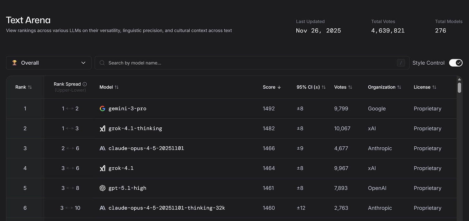Screen dimensions: 469x221
Task: Click the xAI logo in the grok-4.1 row
Action: (x=102, y=168)
